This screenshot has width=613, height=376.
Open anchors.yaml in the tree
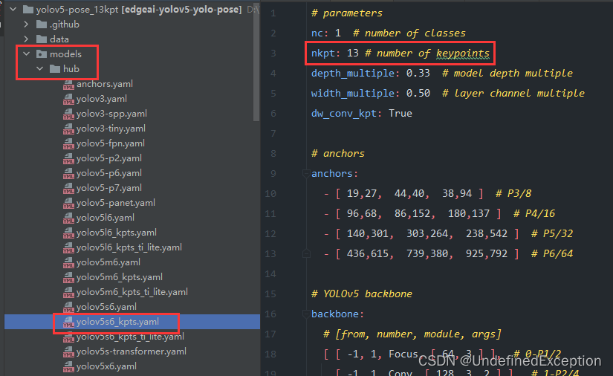104,84
